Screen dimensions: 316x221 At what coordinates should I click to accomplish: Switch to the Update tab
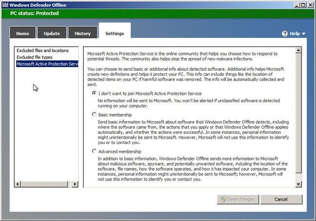click(x=52, y=32)
